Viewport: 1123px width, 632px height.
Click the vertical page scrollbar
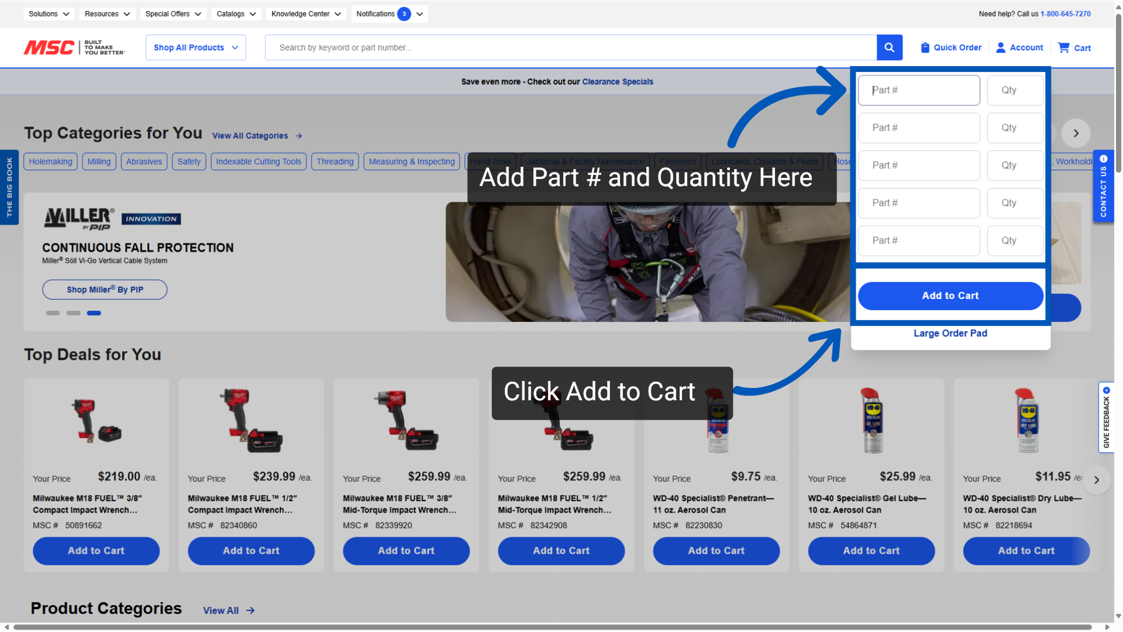(x=1118, y=94)
